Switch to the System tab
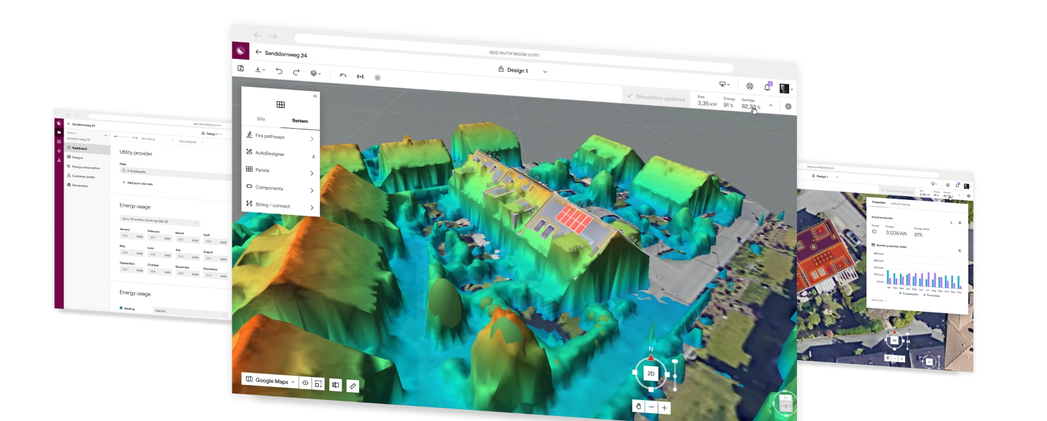 coord(300,121)
